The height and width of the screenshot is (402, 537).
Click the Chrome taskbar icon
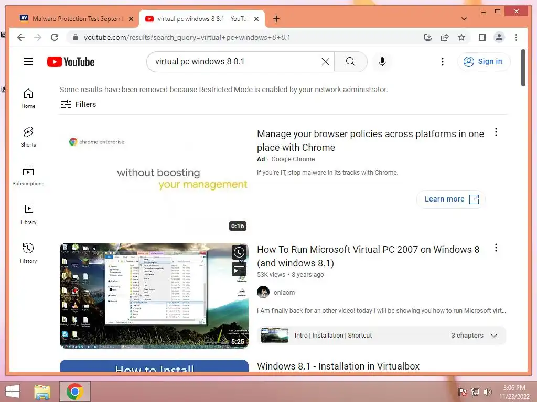click(x=75, y=392)
